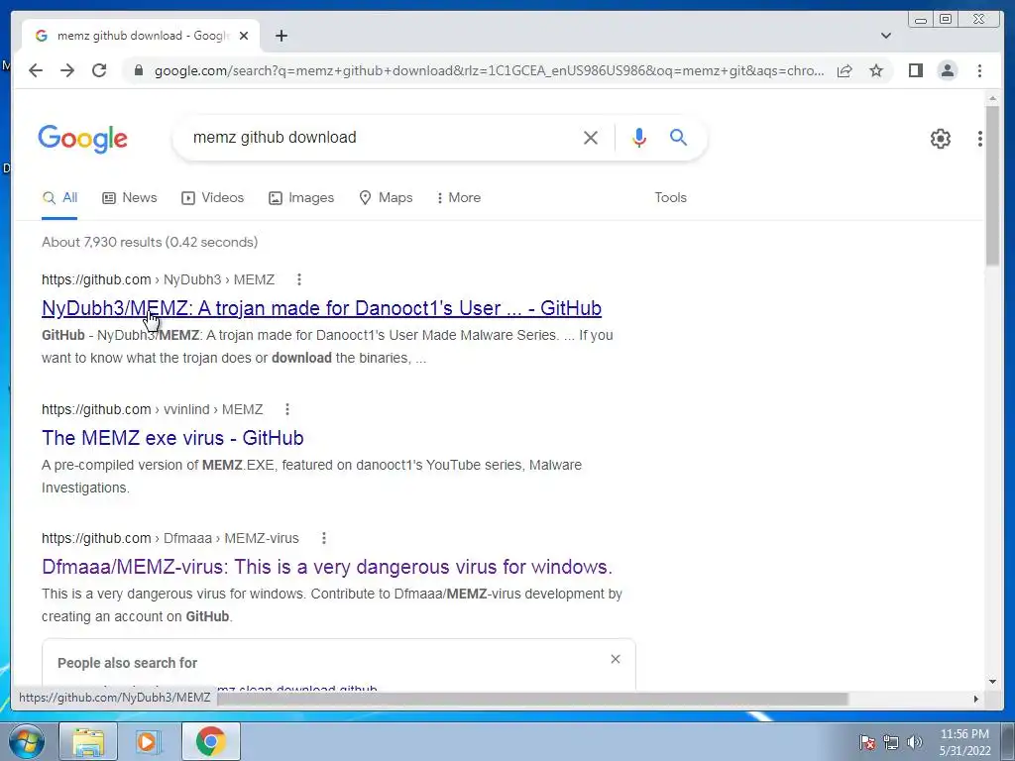Open Windows Explorer from taskbar
Screen dimensions: 1015x761
click(88, 741)
